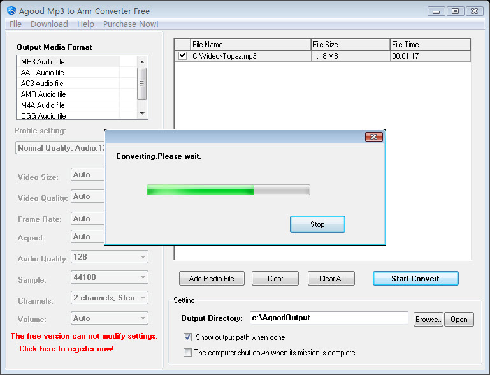Minimize the converter window
Viewport: 490px width, 375px height.
436,11
